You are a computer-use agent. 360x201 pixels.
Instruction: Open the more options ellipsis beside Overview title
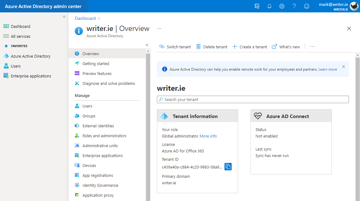tap(159, 28)
